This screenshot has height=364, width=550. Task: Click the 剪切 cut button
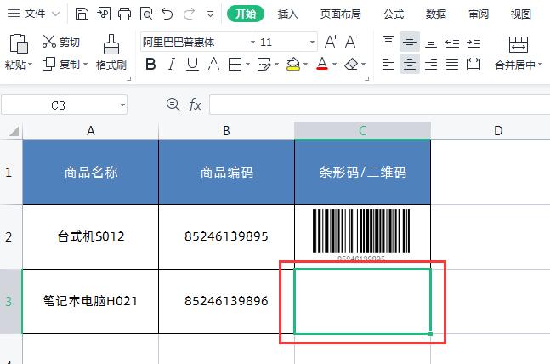click(x=60, y=42)
